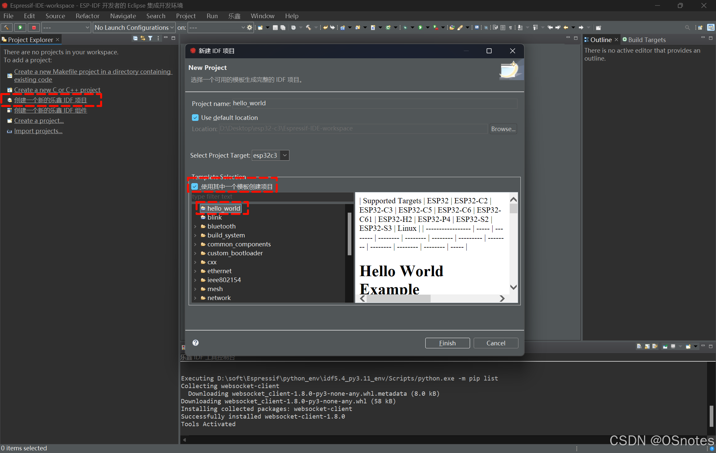Click the launch target gear settings icon
Image resolution: width=716 pixels, height=453 pixels.
(x=250, y=27)
